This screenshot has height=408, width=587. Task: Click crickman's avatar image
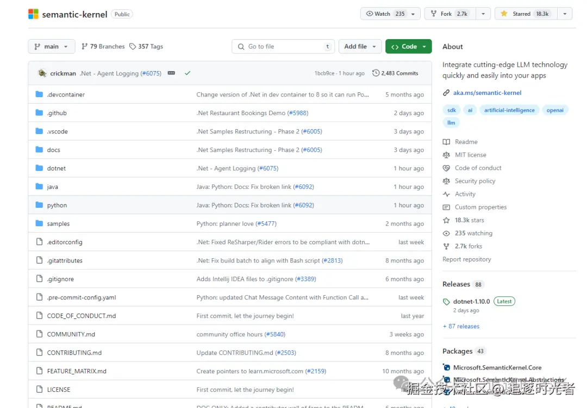[42, 73]
